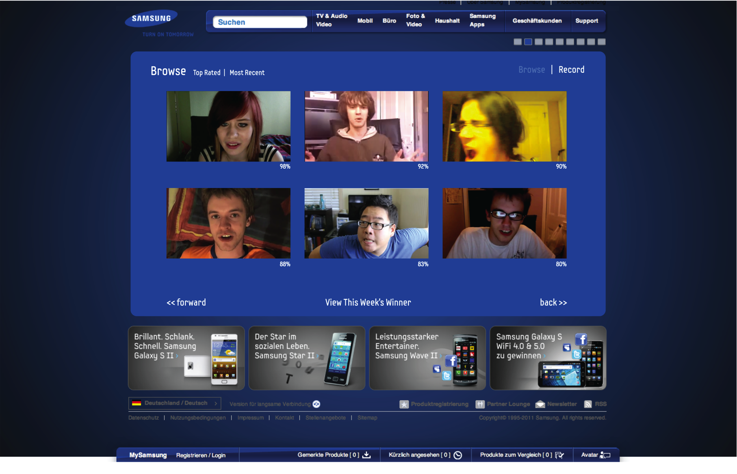
Task: Open the Samsung Galaxy S II banner
Action: click(186, 358)
